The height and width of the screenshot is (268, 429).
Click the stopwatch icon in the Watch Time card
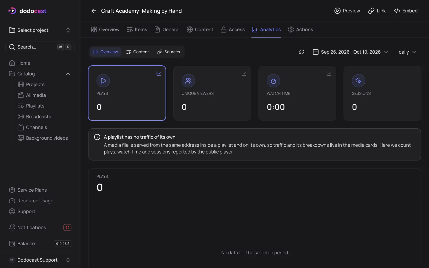[273, 81]
